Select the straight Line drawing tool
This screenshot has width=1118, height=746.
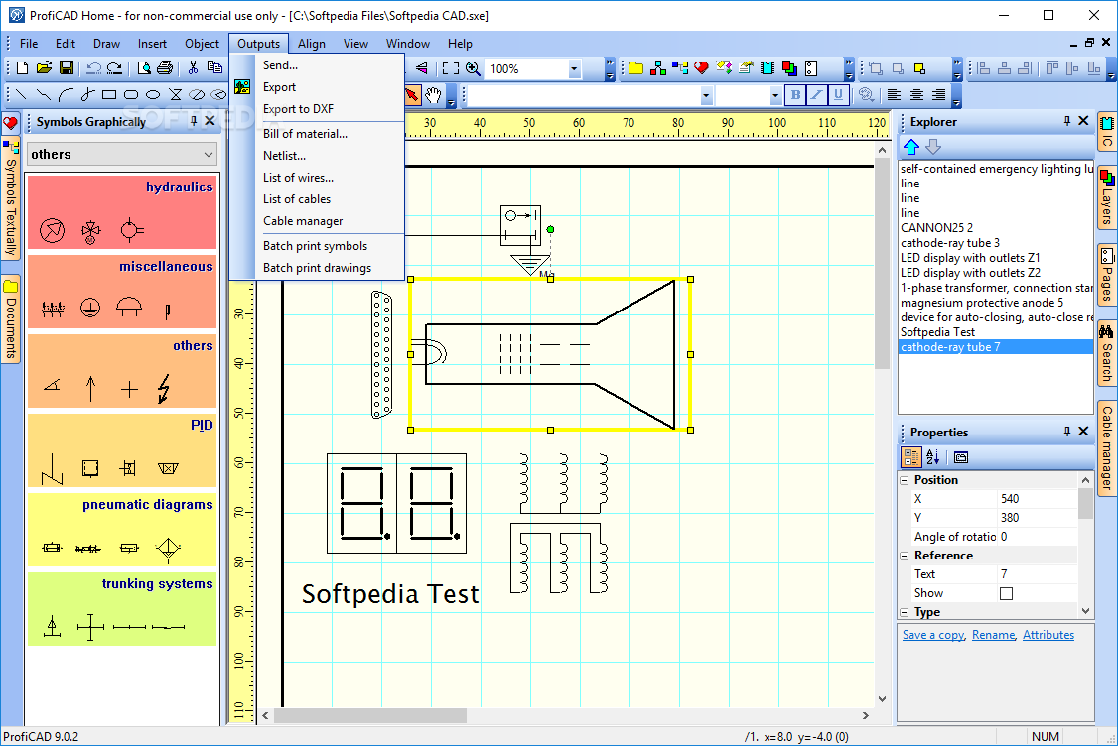click(22, 94)
